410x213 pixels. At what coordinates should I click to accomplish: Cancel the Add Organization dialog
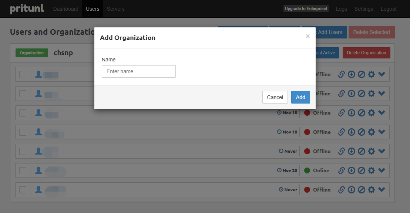point(275,97)
